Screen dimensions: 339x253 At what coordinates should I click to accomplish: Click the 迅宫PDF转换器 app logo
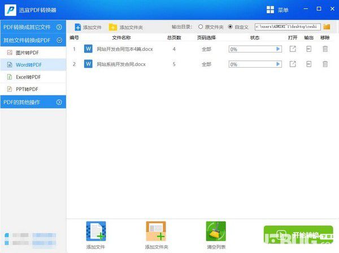[x=10, y=10]
